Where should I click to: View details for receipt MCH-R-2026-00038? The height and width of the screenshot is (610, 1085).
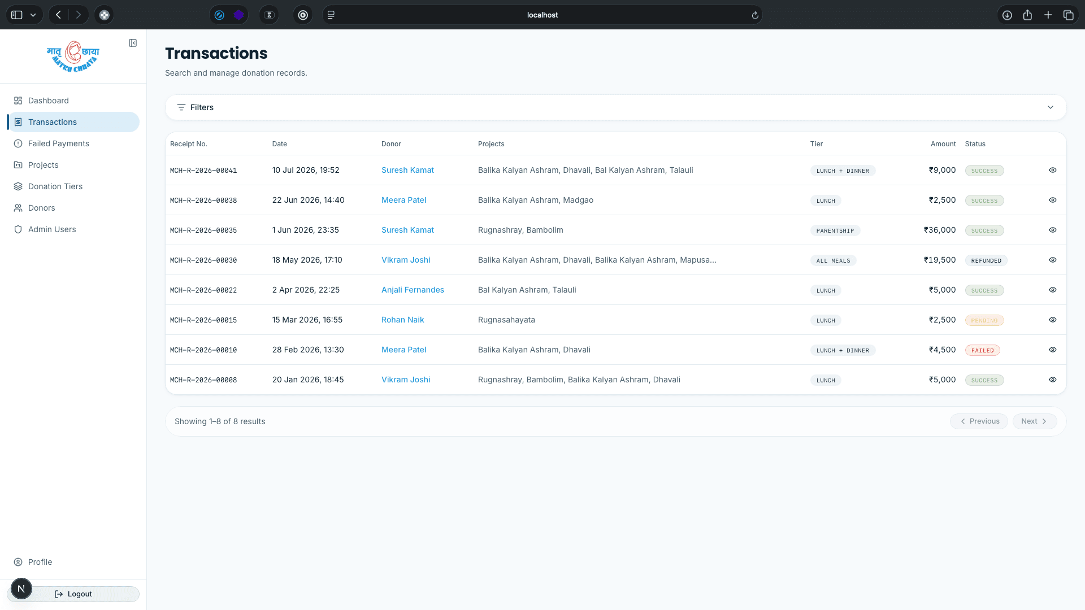coord(1053,200)
